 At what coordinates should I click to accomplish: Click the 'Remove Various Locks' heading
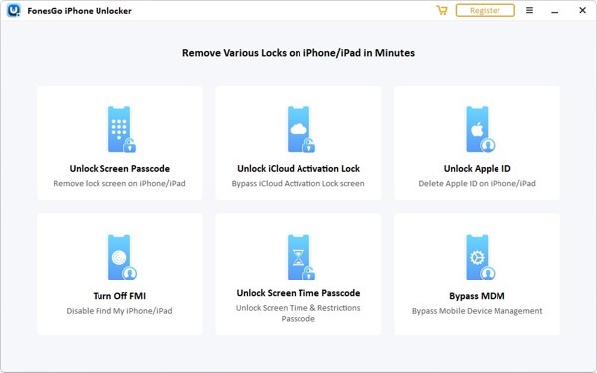coord(298,53)
